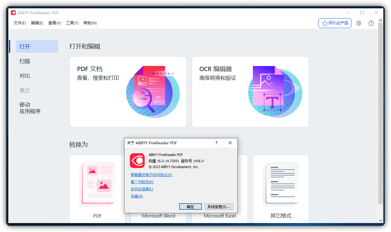Click the 评价此产品 button
The image size is (391, 232).
pyautogui.click(x=335, y=23)
